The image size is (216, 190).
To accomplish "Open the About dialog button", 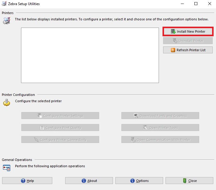I will pyautogui.click(x=89, y=180).
